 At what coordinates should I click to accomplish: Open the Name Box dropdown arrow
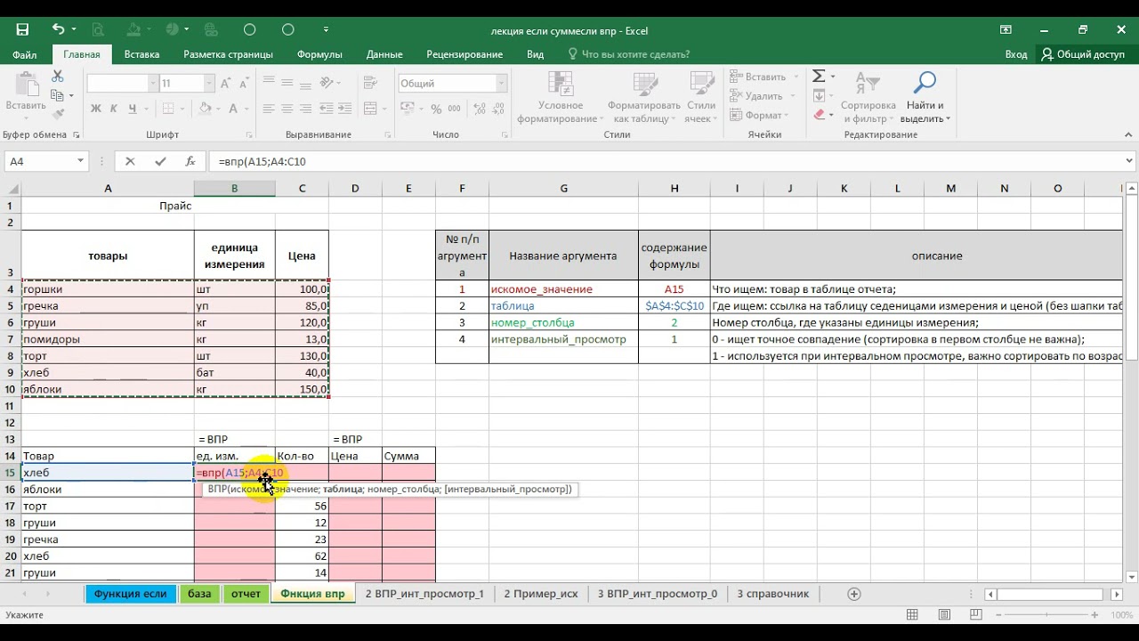[x=80, y=161]
